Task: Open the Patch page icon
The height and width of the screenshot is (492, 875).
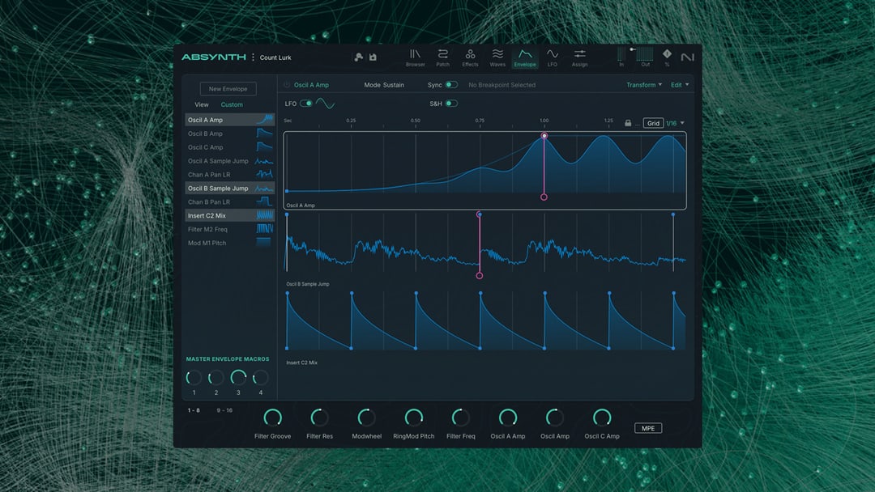Action: 443,55
